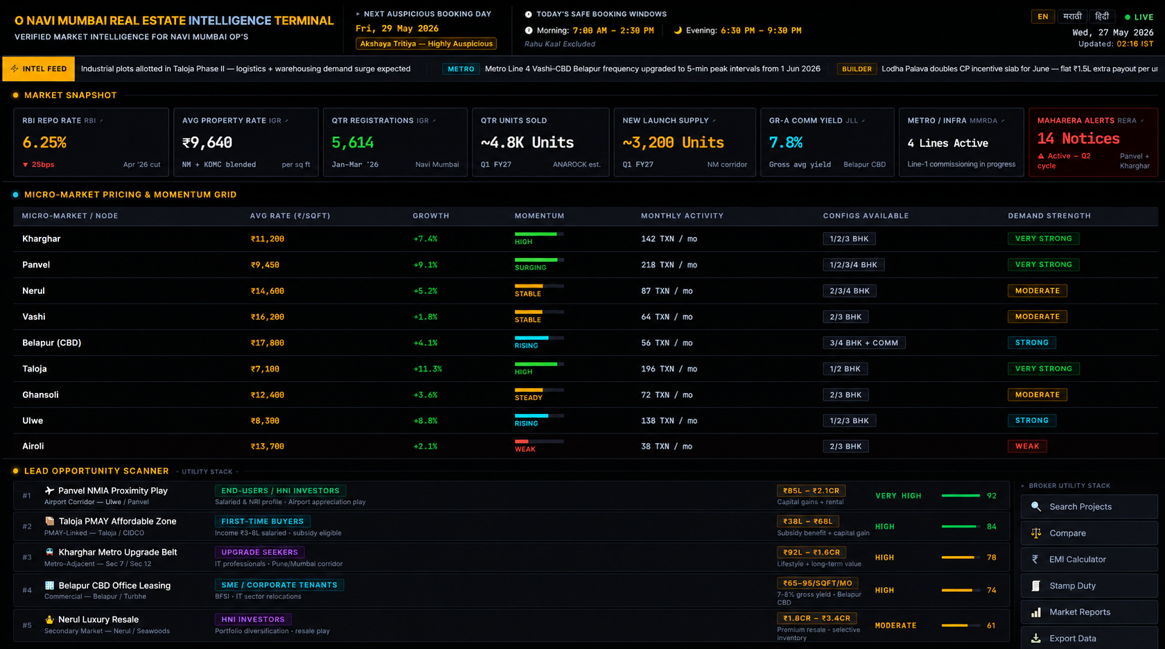Open the MahaRERA Alerts 14 Notices card
The image size is (1165, 649).
tap(1093, 142)
